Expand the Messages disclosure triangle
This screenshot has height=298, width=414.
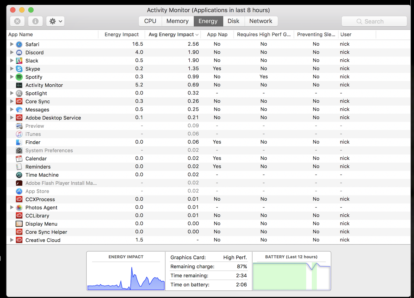pyautogui.click(x=12, y=109)
